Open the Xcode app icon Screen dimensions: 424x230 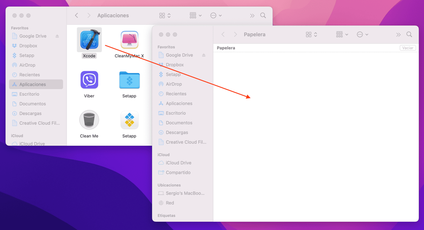(89, 40)
